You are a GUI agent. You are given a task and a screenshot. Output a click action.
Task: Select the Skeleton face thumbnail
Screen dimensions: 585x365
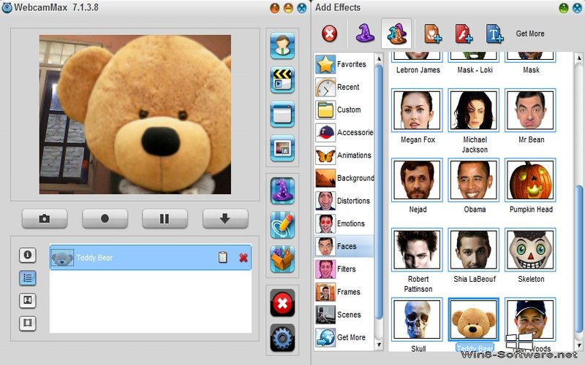click(x=530, y=250)
